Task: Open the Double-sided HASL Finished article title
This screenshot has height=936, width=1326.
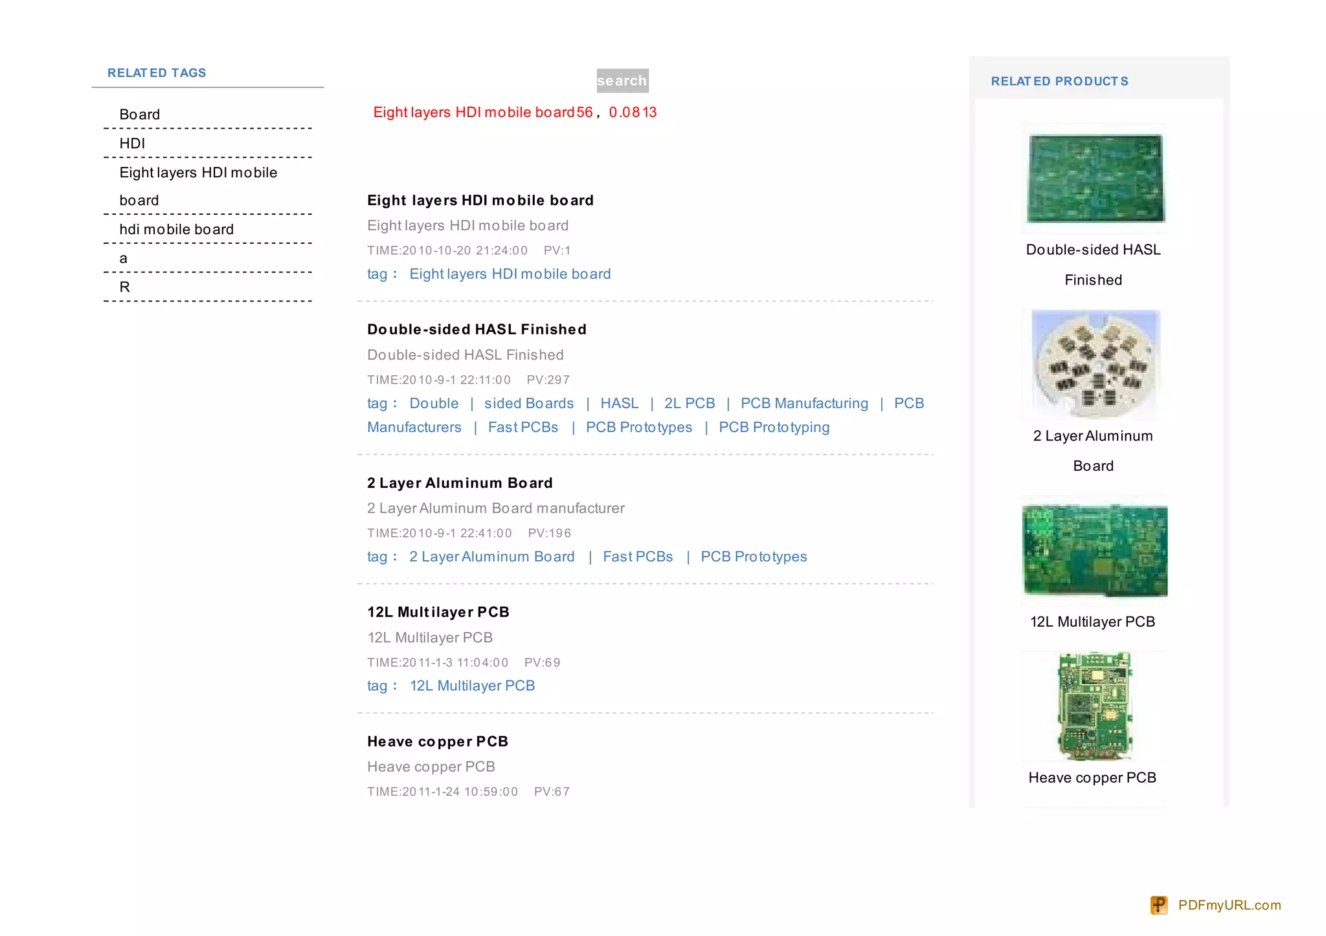Action: tap(477, 329)
